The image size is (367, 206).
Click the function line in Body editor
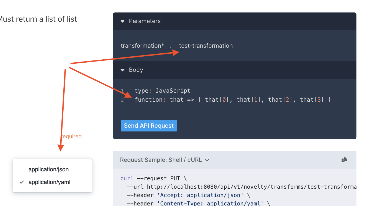point(232,100)
